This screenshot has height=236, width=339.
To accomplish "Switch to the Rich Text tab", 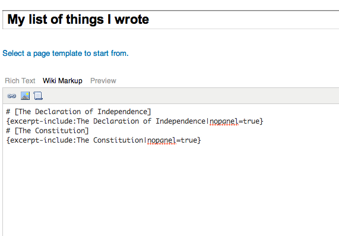I will coord(20,81).
